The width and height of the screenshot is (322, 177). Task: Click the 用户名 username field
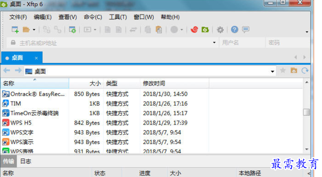242,42
